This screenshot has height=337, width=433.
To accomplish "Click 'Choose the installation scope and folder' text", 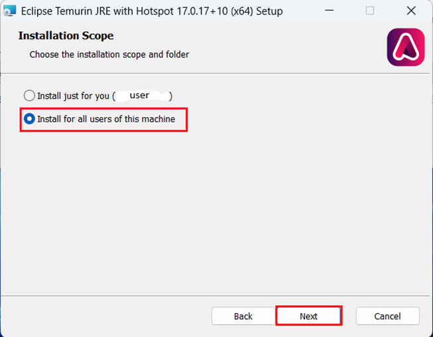I will tap(109, 54).
